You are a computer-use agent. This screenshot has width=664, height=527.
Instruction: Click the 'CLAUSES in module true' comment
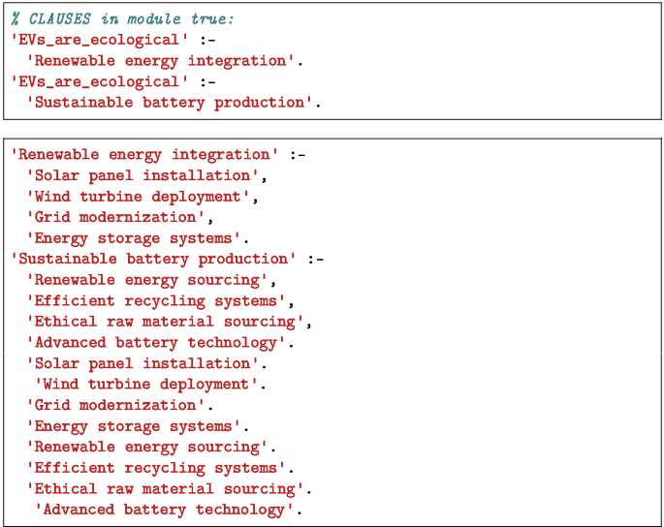122,18
